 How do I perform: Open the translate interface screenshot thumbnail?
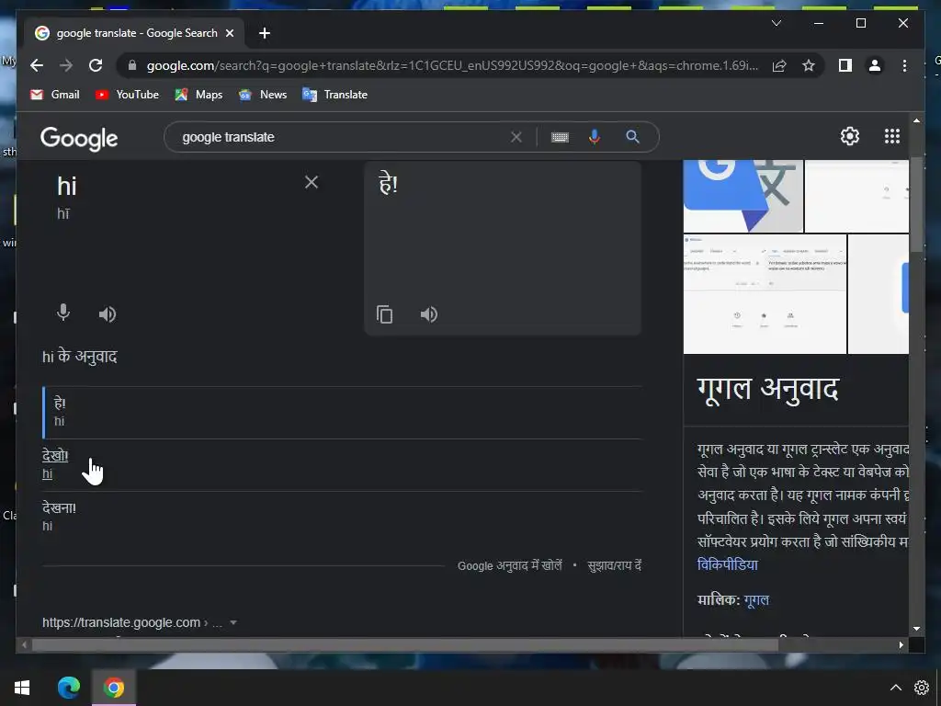tap(765, 294)
